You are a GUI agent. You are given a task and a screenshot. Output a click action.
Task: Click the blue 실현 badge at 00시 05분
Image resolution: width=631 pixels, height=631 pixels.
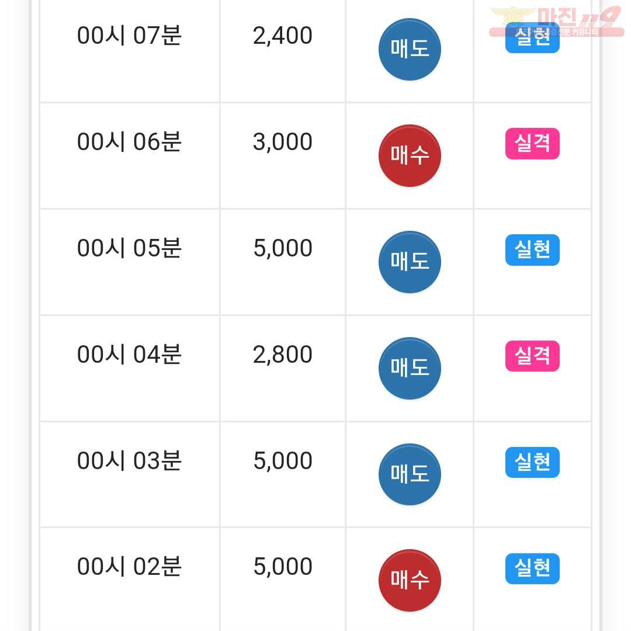click(x=532, y=250)
